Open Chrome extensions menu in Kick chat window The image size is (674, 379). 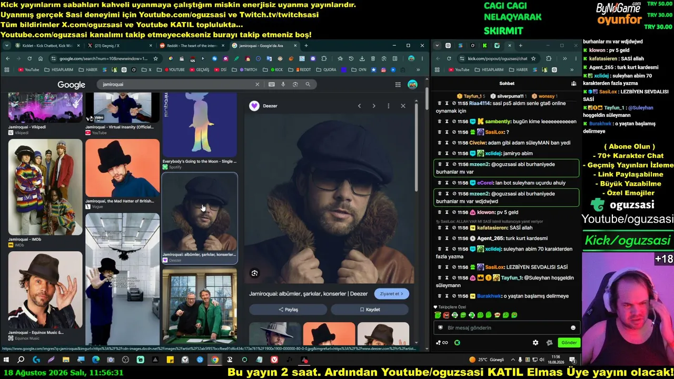[x=549, y=58]
